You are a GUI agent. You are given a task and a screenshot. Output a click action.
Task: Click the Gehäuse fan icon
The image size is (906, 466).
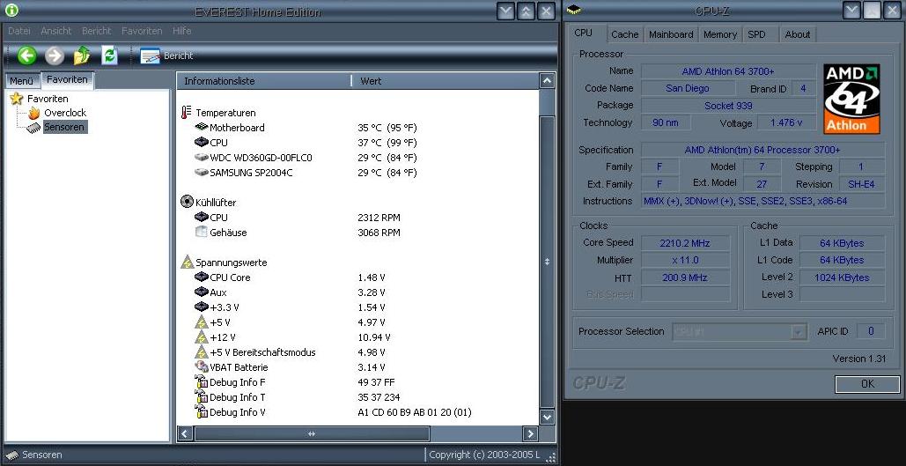click(201, 232)
